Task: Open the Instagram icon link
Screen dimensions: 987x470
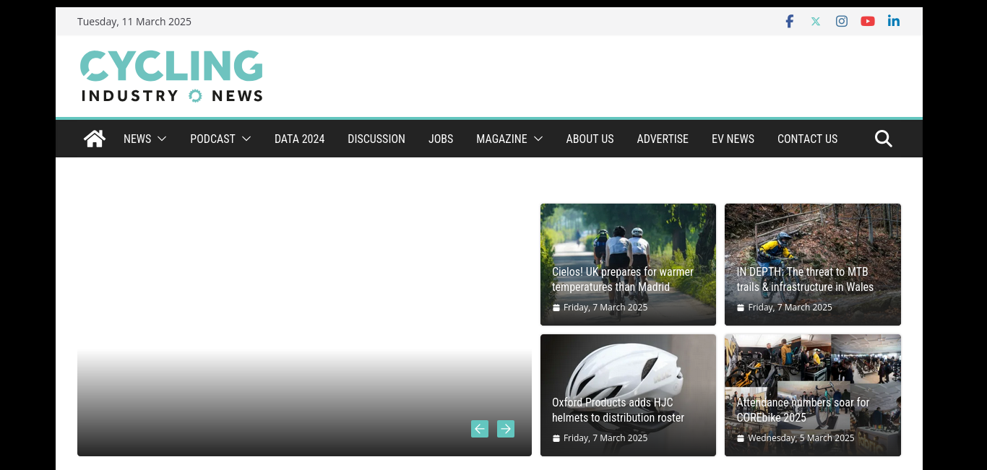Action: (x=842, y=22)
